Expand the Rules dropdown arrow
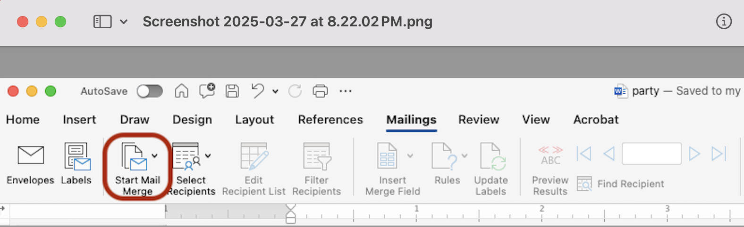Screen dimensions: 744x227 465,156
